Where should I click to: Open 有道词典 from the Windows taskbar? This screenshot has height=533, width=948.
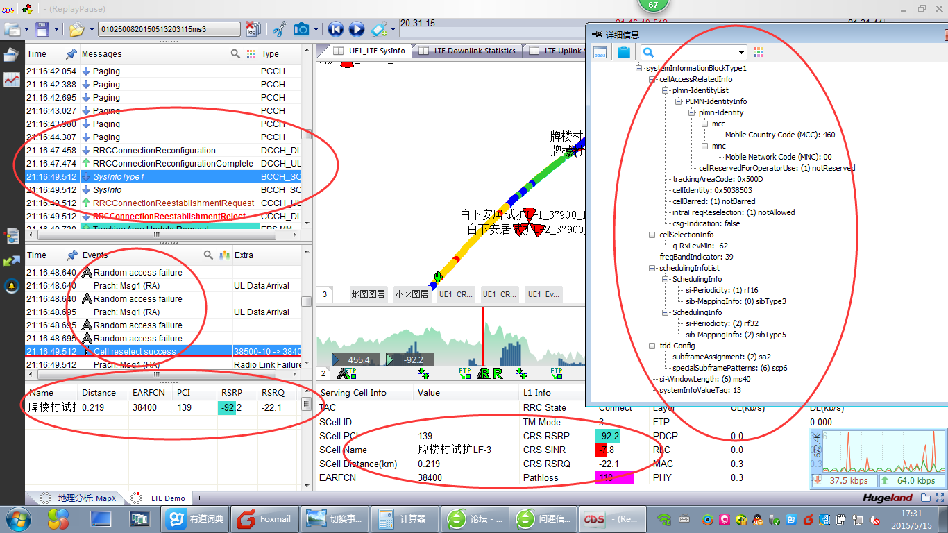tap(195, 518)
